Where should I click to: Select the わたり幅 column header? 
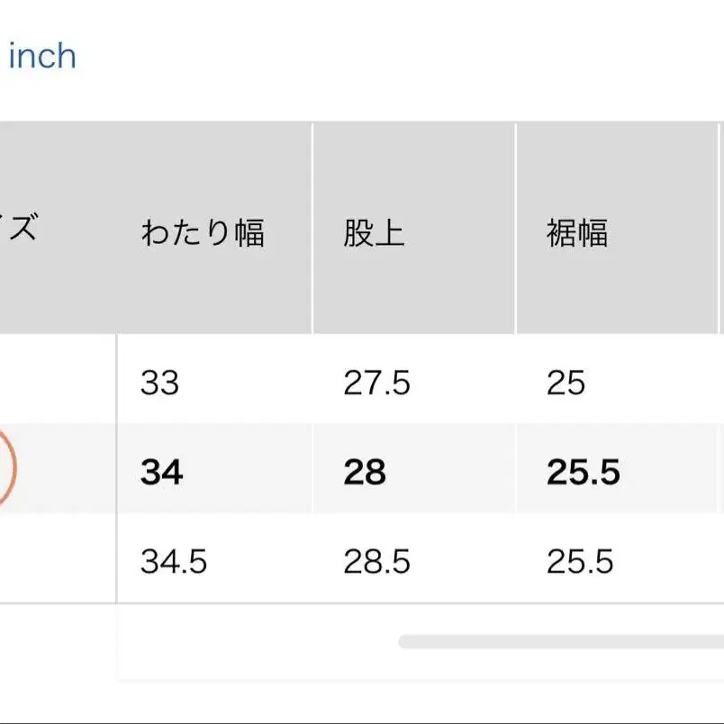(x=203, y=233)
